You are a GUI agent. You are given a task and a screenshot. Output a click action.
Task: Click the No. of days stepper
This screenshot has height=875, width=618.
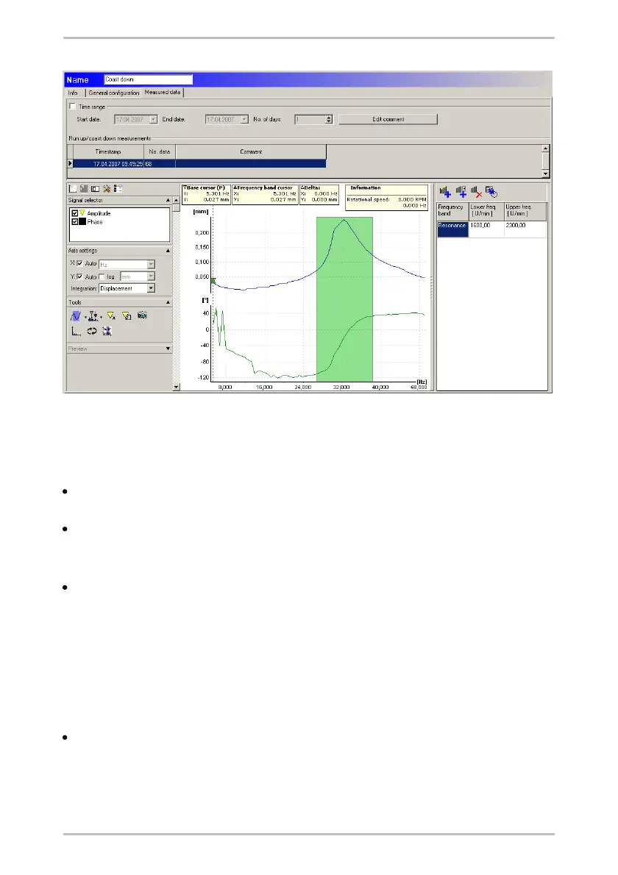(329, 119)
